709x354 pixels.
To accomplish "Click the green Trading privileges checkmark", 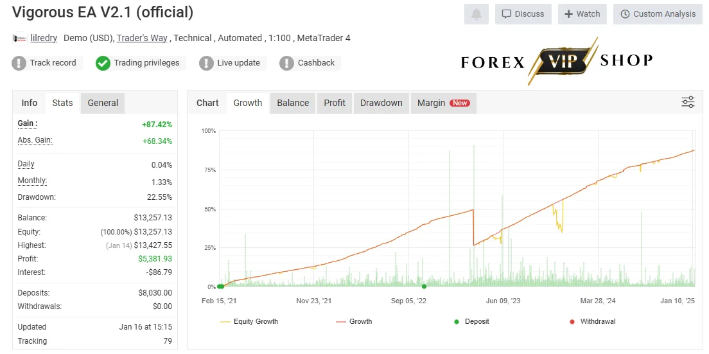I will (103, 63).
